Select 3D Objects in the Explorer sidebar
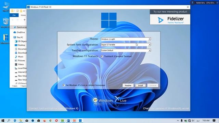Viewport: 219px width, 123px height. tap(21, 41)
